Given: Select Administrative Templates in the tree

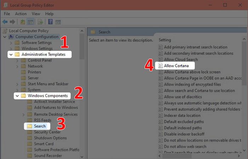Looking at the screenshot, I should coord(44,54).
